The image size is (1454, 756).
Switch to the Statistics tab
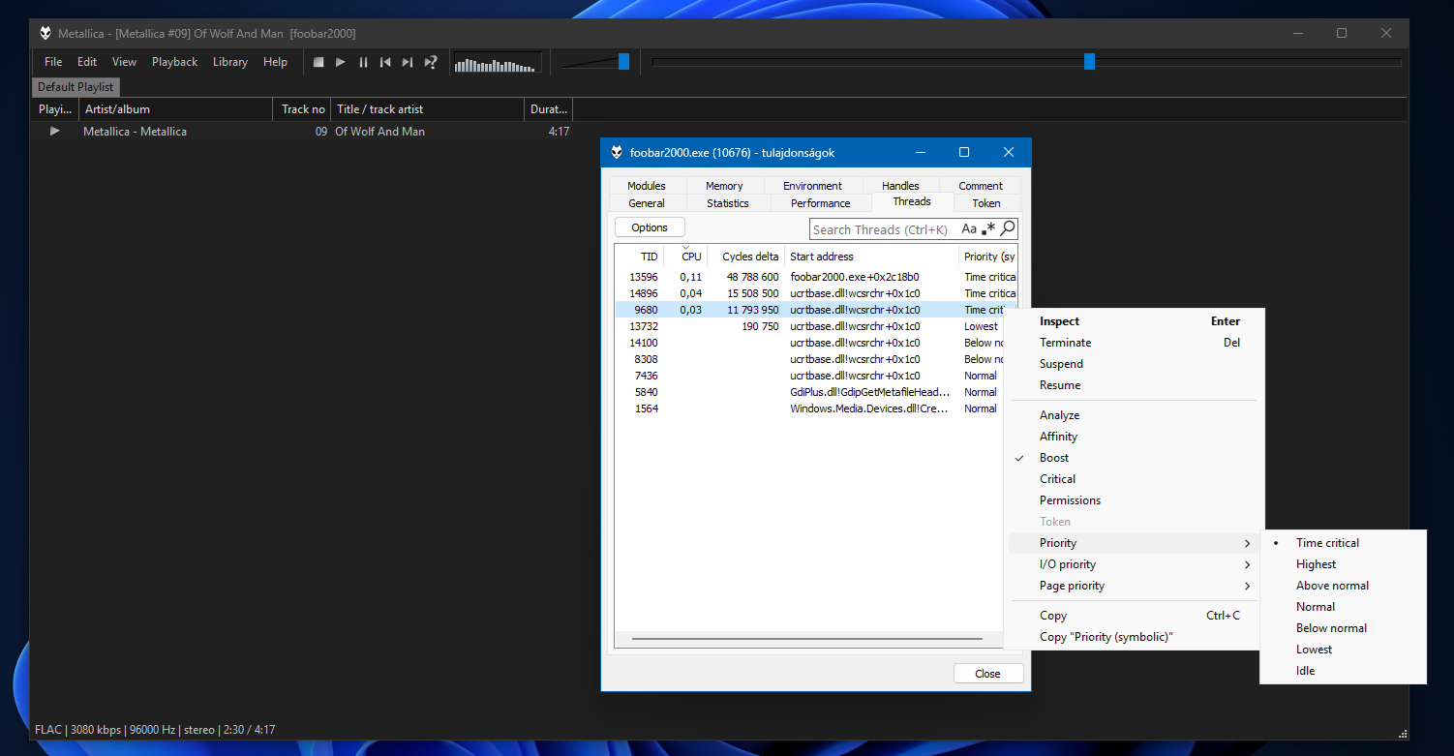(728, 203)
